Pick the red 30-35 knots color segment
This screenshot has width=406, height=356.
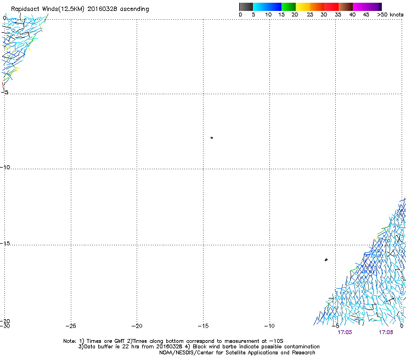331,7
